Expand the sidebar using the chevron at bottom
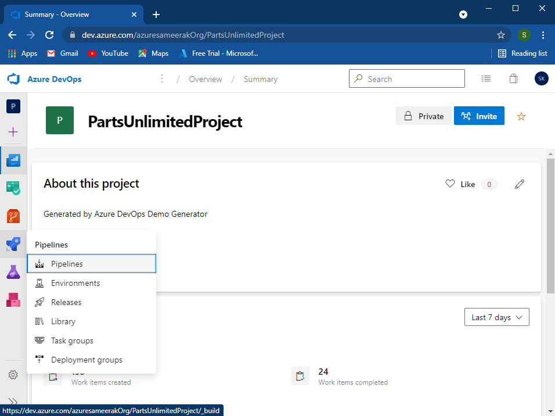 pyautogui.click(x=13, y=401)
